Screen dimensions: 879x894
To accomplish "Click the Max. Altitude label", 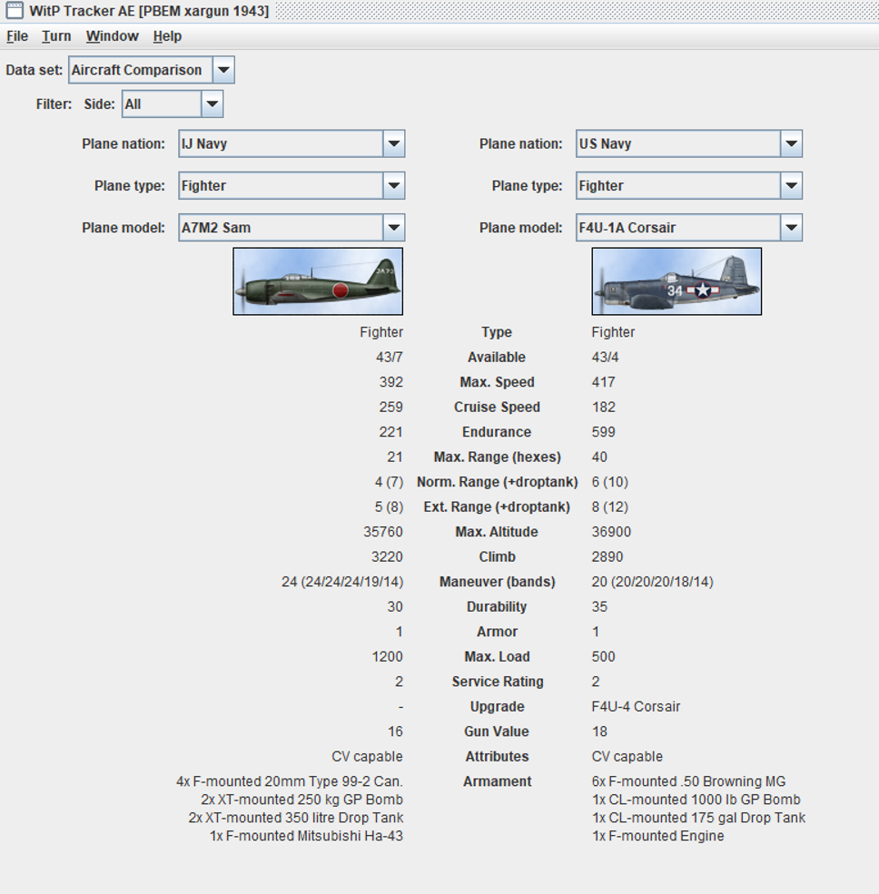I will pos(497,532).
